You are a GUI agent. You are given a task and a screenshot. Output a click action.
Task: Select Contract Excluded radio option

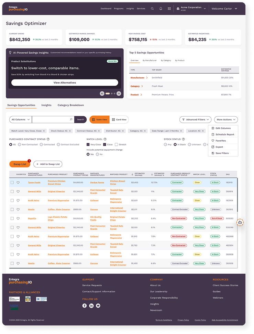(58, 144)
